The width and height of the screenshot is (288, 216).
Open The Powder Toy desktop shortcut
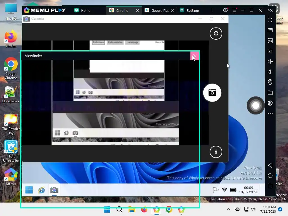[11, 124]
